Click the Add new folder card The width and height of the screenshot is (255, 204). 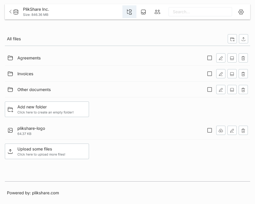[47, 109]
